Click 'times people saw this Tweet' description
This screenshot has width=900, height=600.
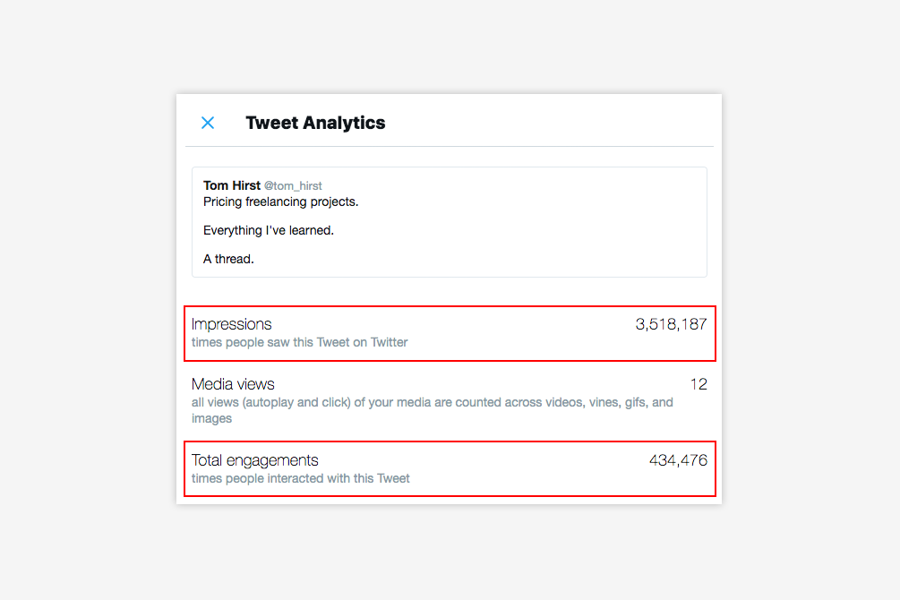pyautogui.click(x=299, y=342)
